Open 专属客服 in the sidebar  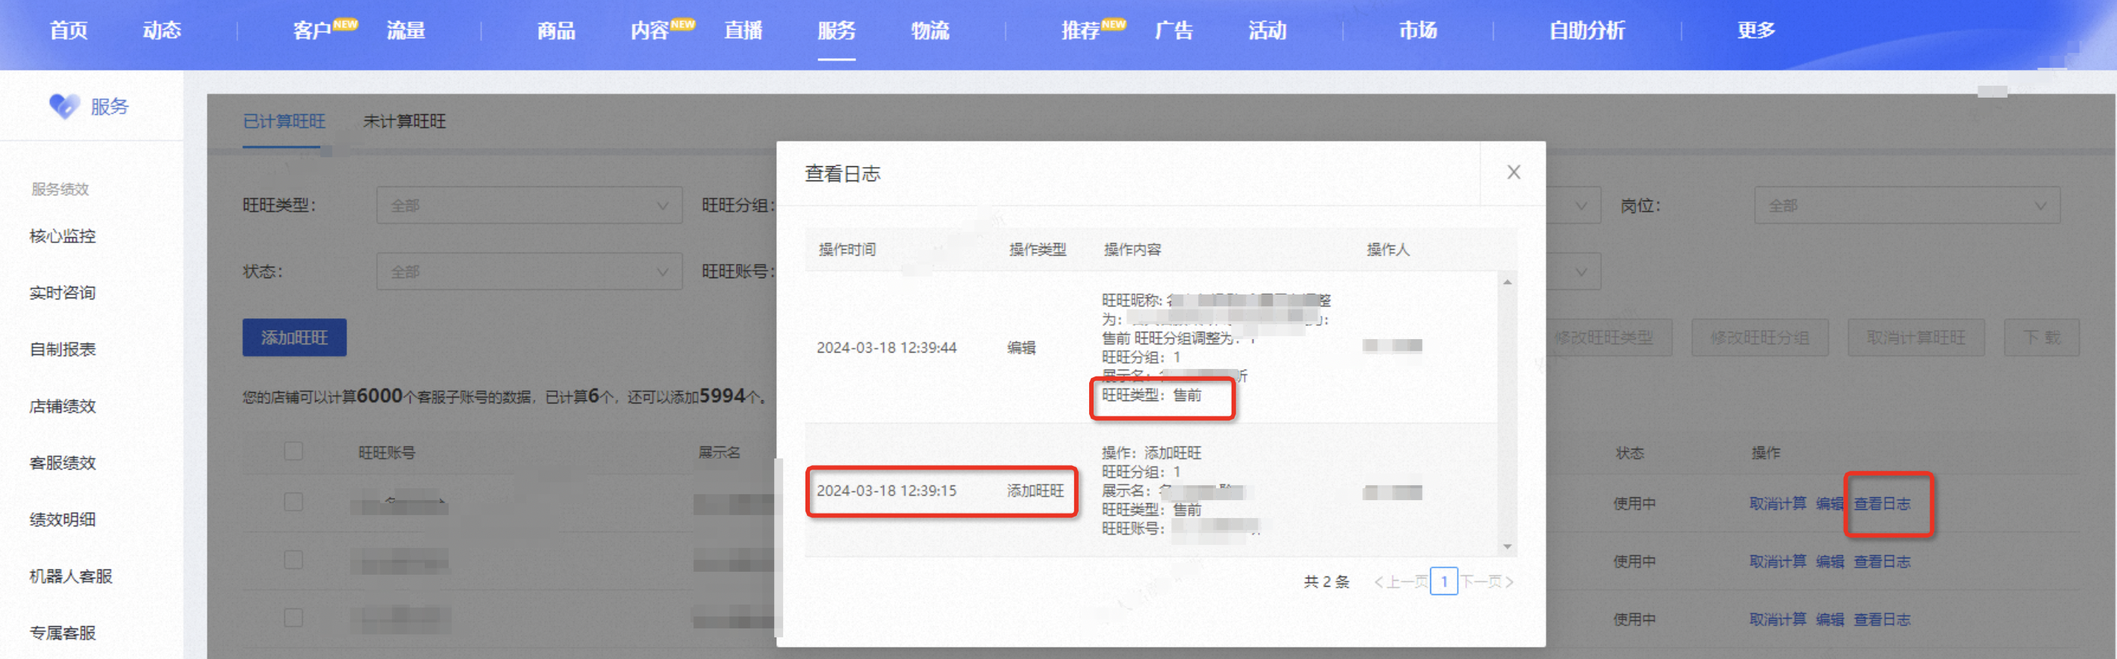(63, 633)
